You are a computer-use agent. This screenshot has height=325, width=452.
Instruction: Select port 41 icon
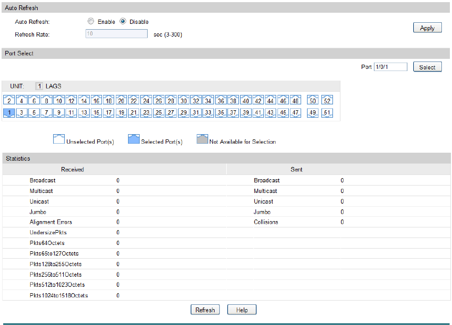(258, 112)
